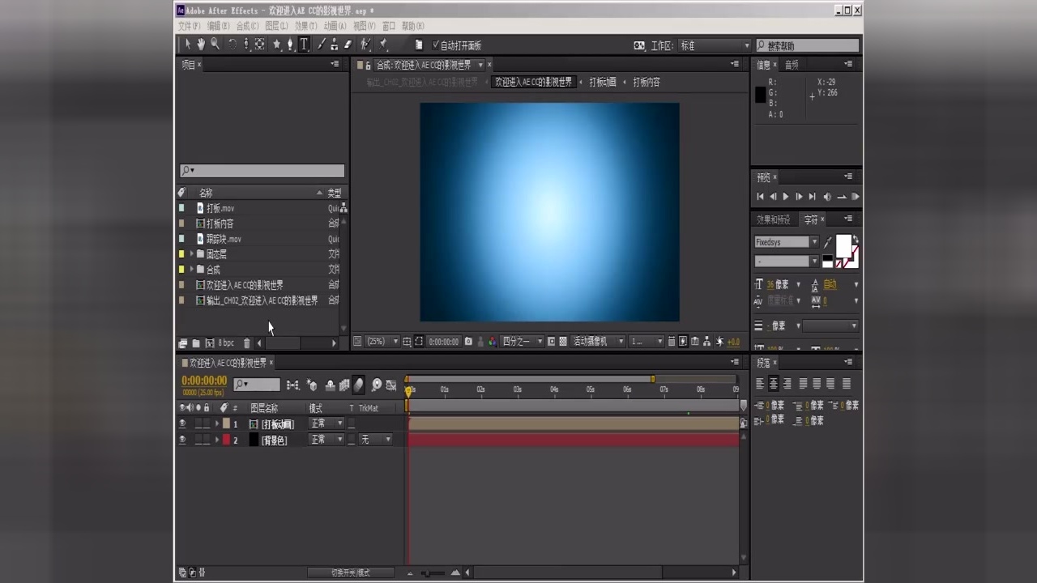Select the star Shape tool
Image resolution: width=1037 pixels, height=583 pixels.
tap(277, 45)
